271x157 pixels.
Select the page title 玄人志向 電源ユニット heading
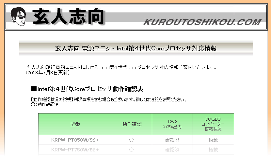[x=136, y=48]
